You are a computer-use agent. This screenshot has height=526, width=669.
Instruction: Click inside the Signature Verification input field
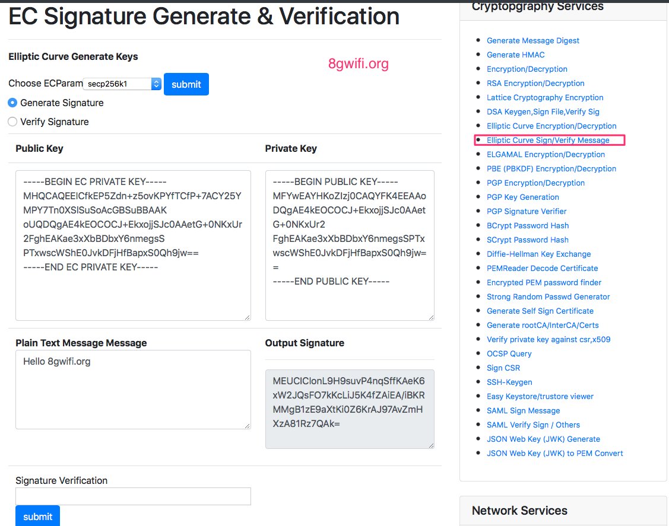point(132,496)
